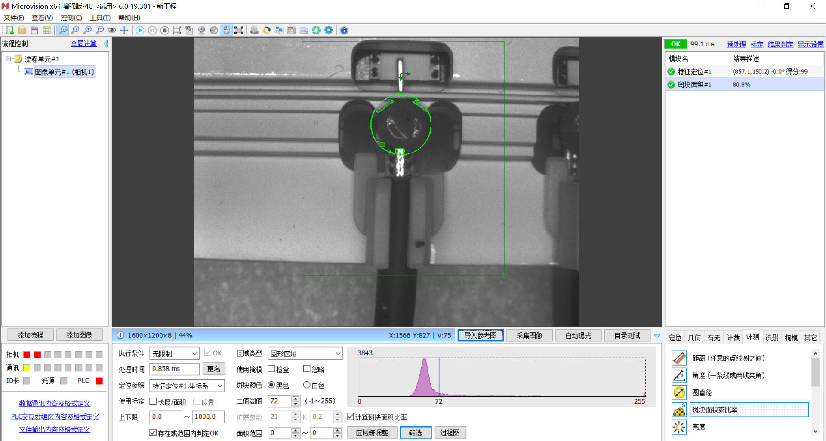This screenshot has height=441, width=826.
Task: Open the 文件(F) menu
Action: (14, 18)
